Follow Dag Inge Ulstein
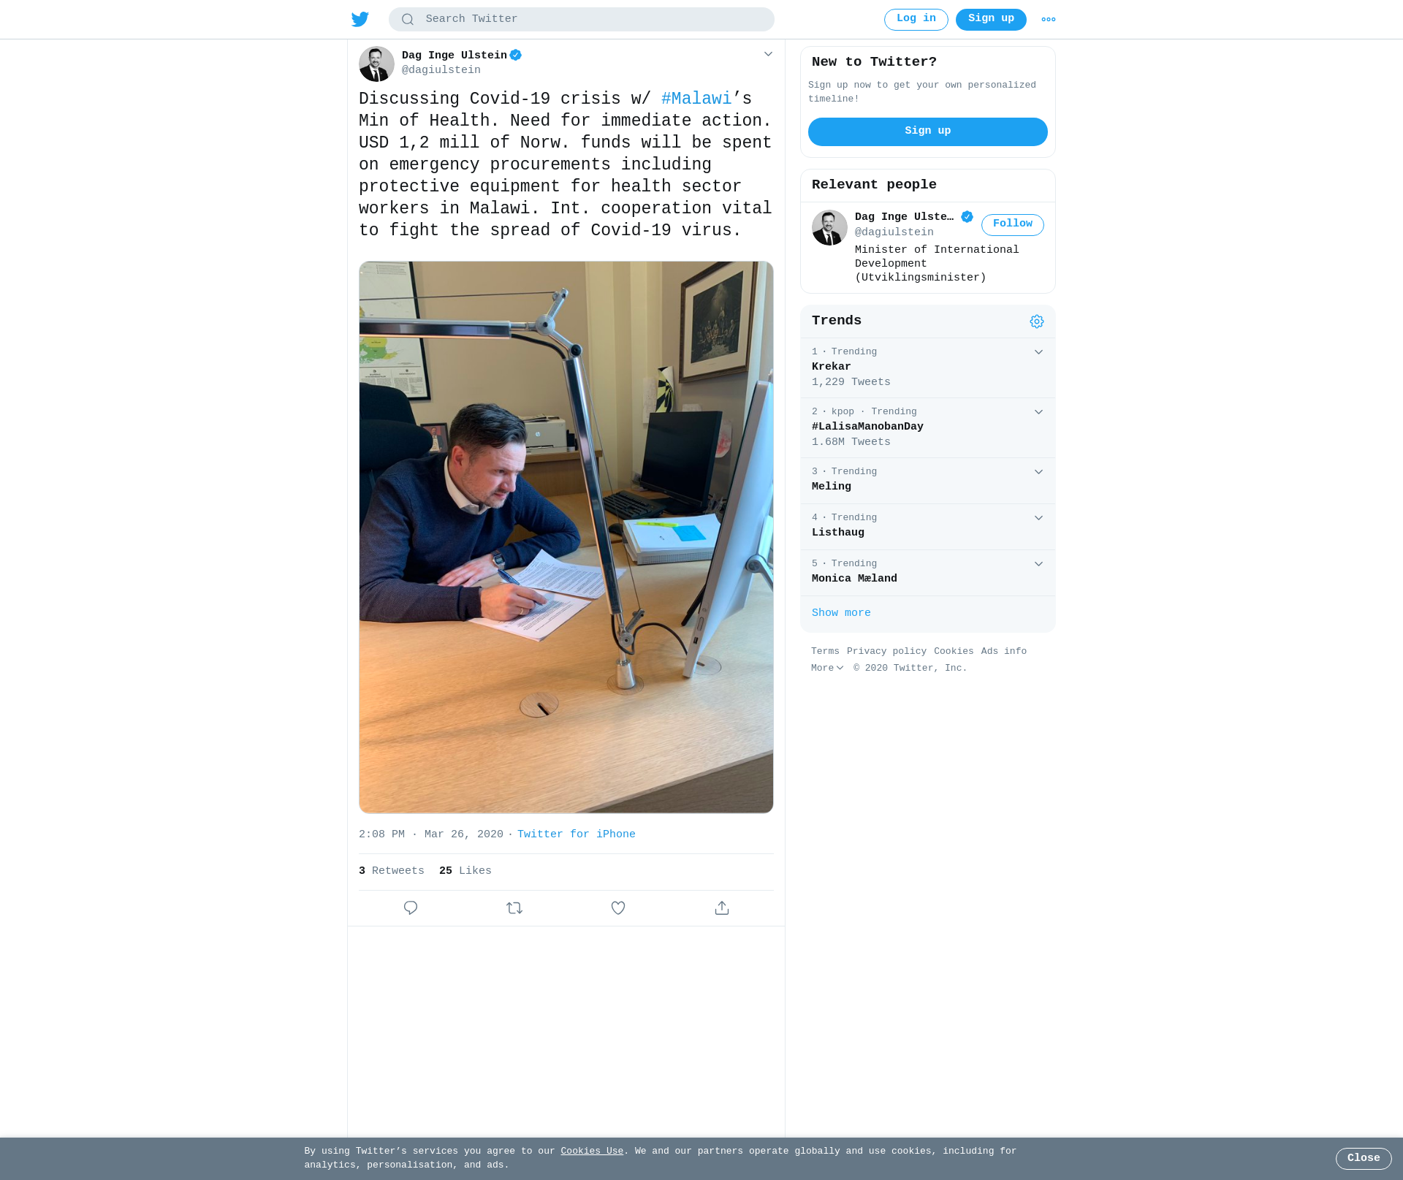The width and height of the screenshot is (1403, 1180). coord(1013,224)
